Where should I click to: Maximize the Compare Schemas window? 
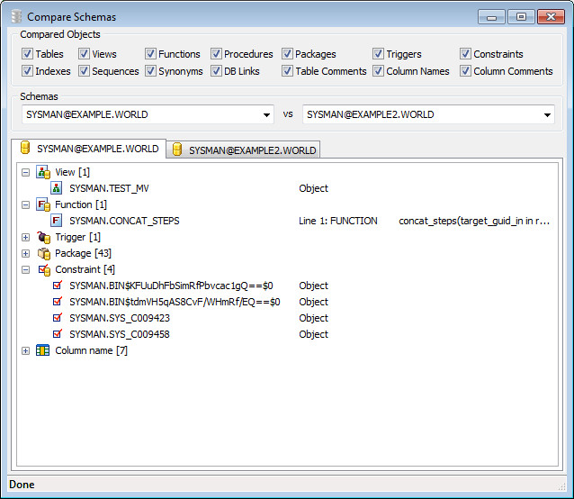point(521,17)
